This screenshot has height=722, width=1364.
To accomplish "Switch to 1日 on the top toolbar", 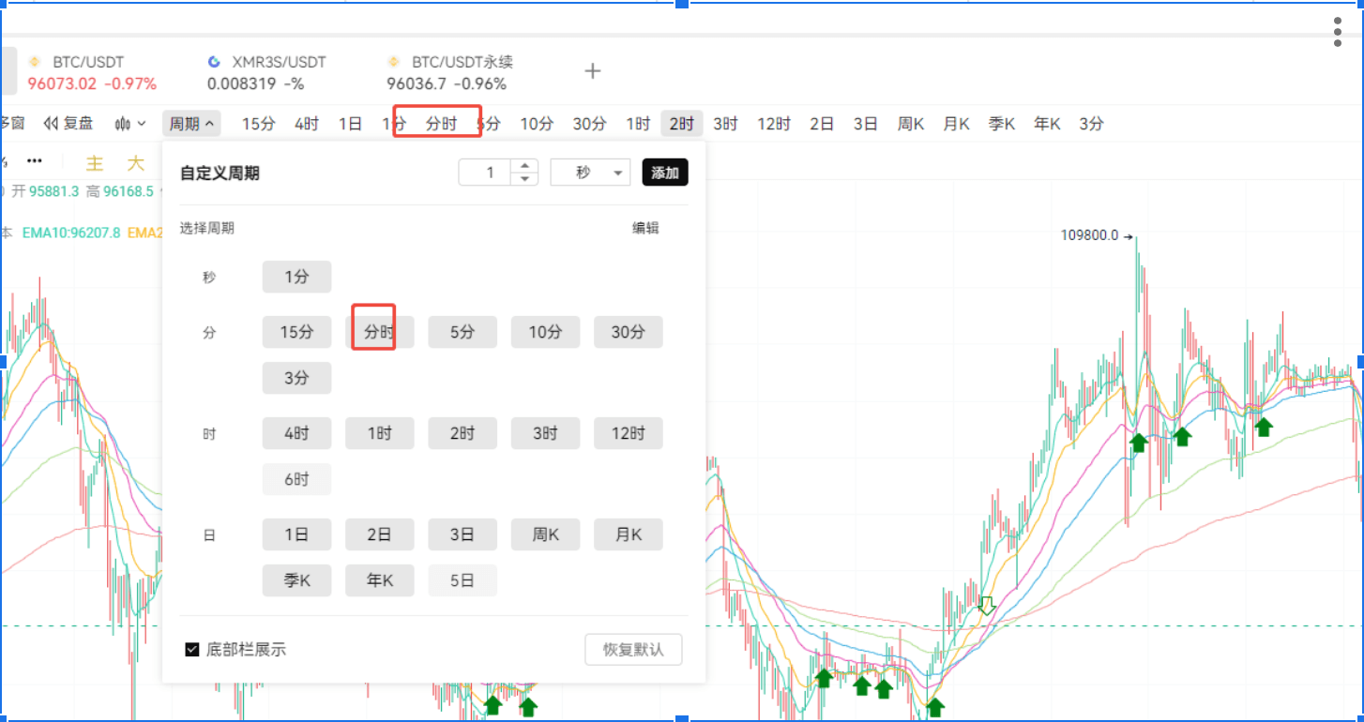I will [x=350, y=123].
